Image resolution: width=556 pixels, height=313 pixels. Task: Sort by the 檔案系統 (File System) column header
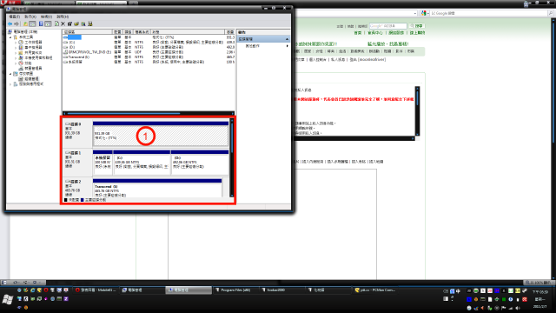point(142,32)
